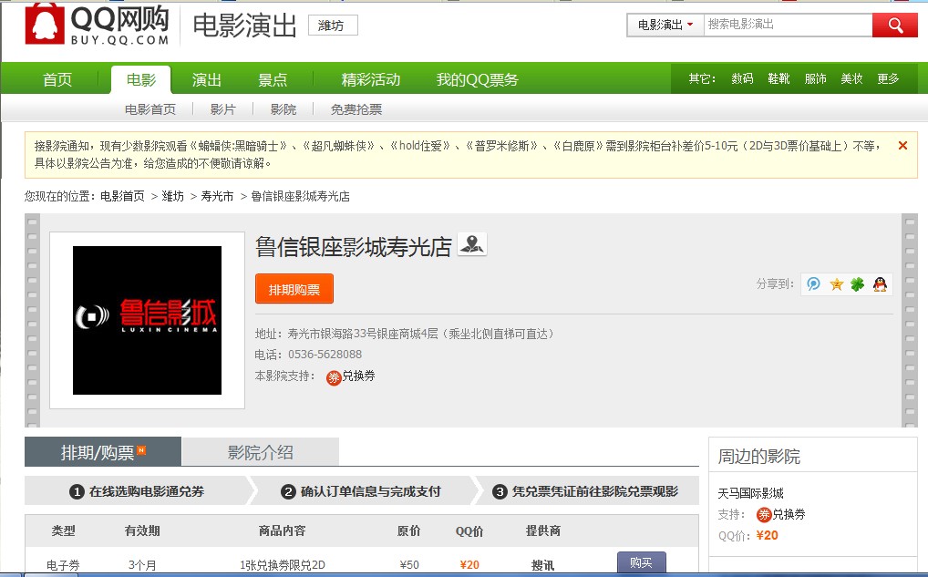Click 潍坊 in the breadcrumb
Viewport: 928px width, 577px height.
click(173, 196)
